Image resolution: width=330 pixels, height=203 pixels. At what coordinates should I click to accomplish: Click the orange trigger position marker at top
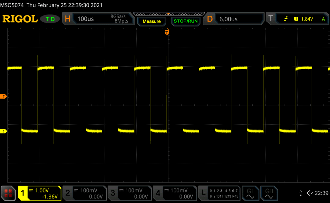167,32
